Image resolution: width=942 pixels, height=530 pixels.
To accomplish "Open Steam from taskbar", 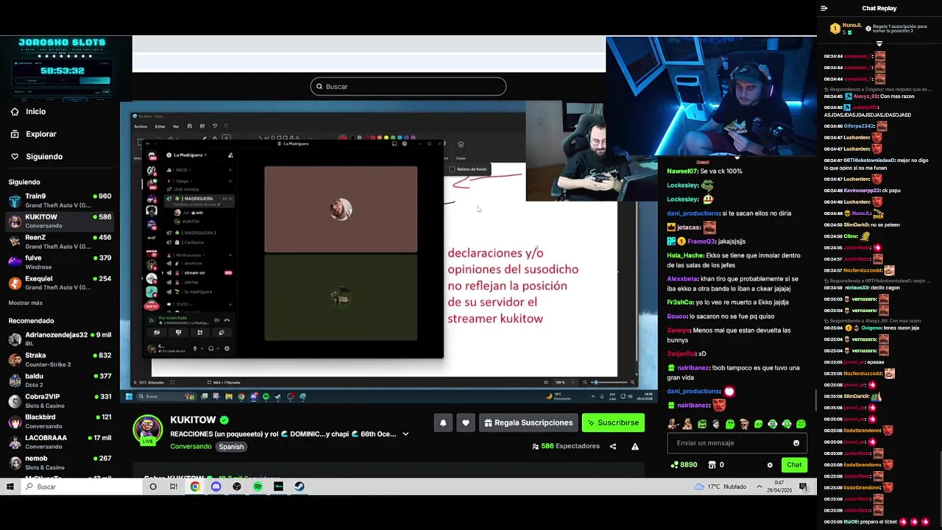I will pos(300,487).
